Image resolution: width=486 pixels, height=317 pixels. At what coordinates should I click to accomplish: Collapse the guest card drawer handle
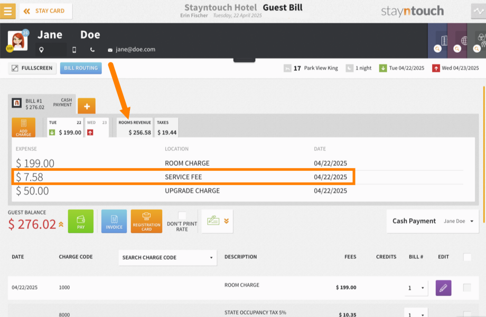pos(244,60)
